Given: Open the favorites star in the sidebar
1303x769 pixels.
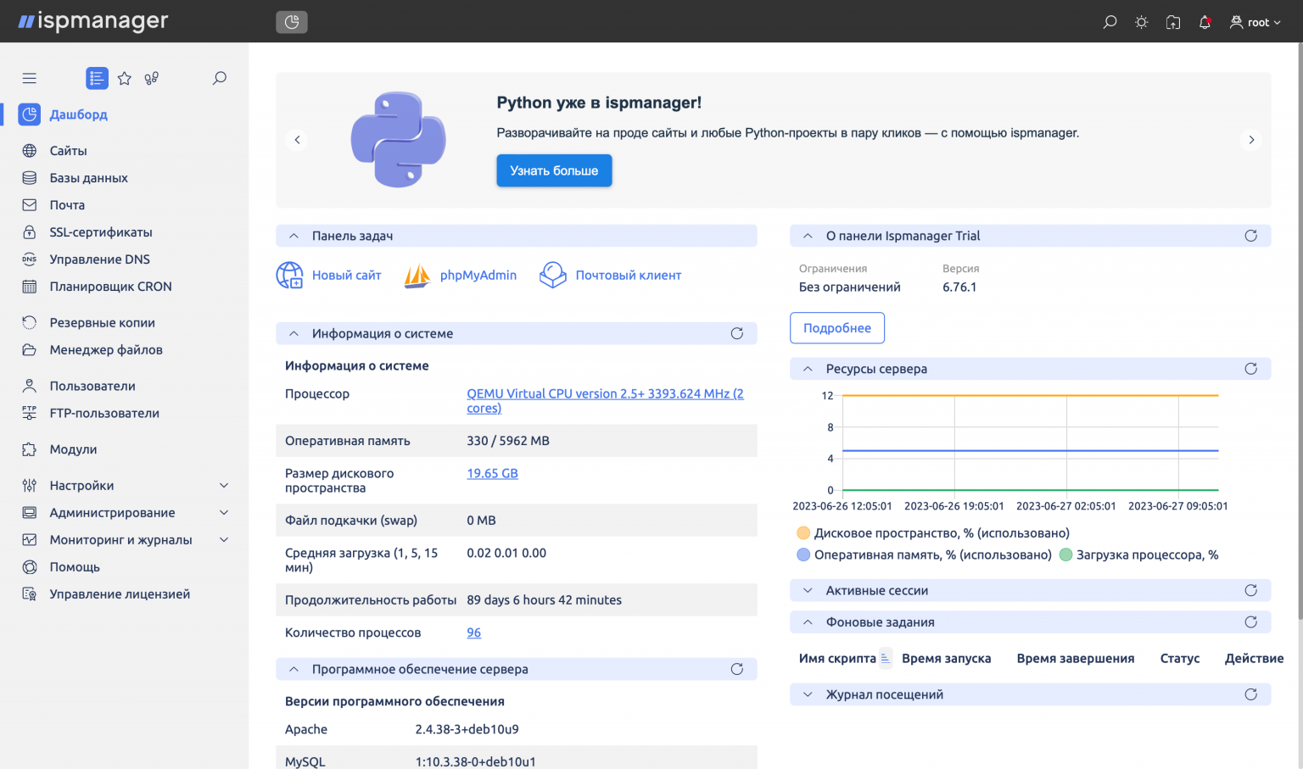Looking at the screenshot, I should point(124,77).
